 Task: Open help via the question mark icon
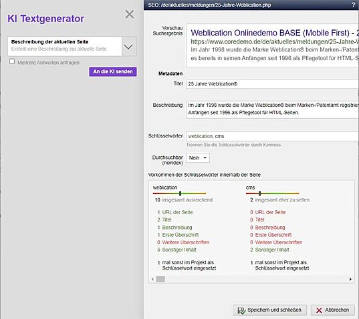(x=353, y=5)
